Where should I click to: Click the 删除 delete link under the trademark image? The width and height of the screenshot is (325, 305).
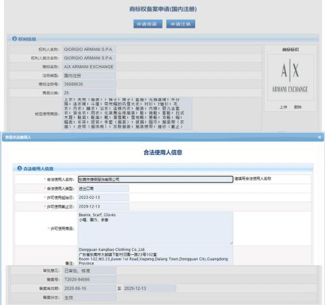298,107
